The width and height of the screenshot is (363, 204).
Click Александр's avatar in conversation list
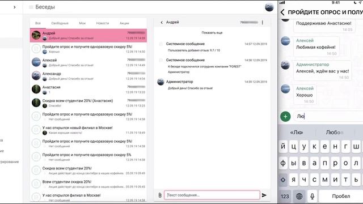coord(36,76)
